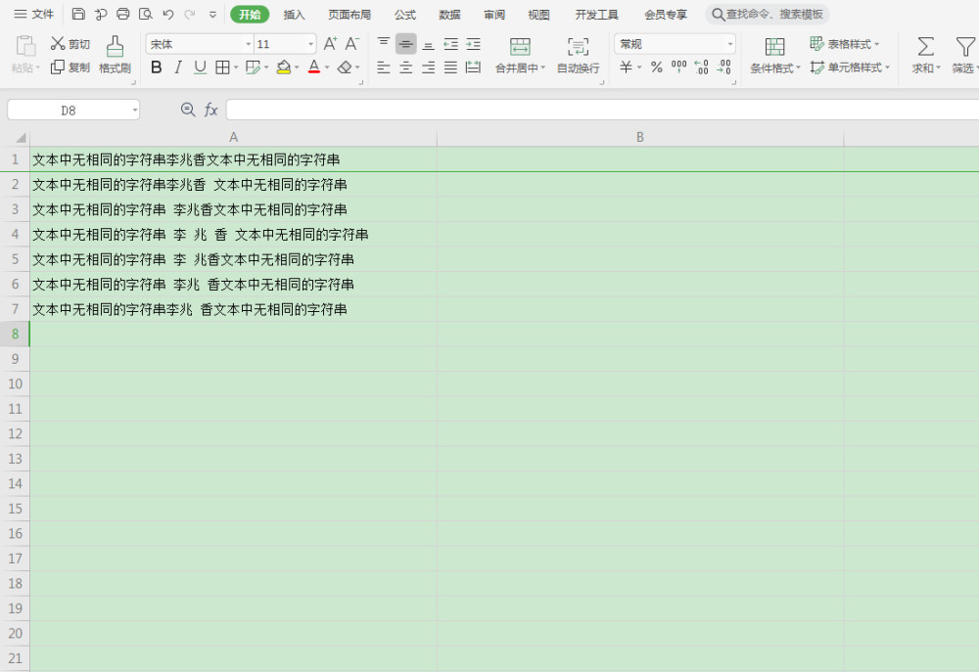This screenshot has width=979, height=672.
Task: Open 开发工具 Developer tab
Action: (596, 14)
